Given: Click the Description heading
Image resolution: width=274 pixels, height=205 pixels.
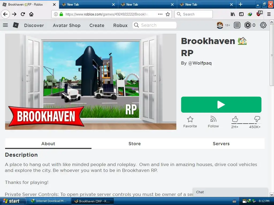Looking at the screenshot, I should pyautogui.click(x=21, y=155).
